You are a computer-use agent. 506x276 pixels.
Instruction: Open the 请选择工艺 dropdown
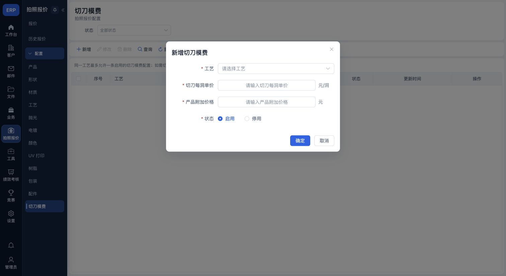click(x=276, y=69)
